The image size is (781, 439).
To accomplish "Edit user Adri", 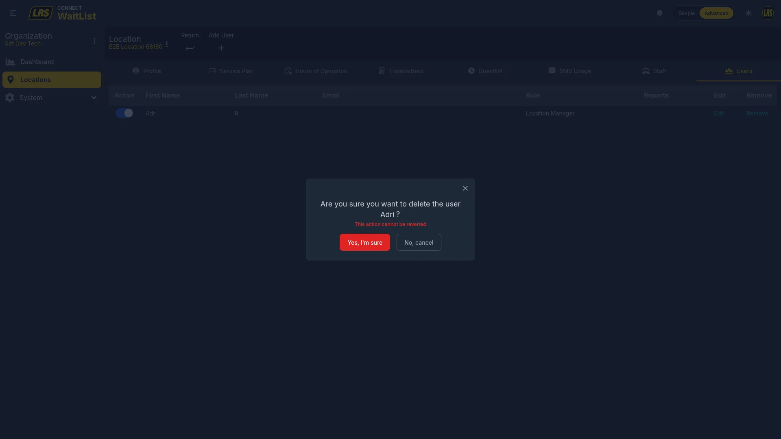I will 719,113.
